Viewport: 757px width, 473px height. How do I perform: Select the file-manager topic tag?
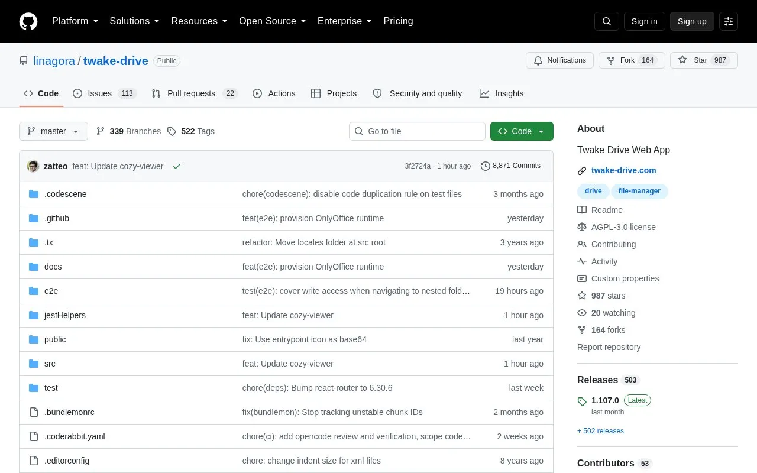[639, 191]
